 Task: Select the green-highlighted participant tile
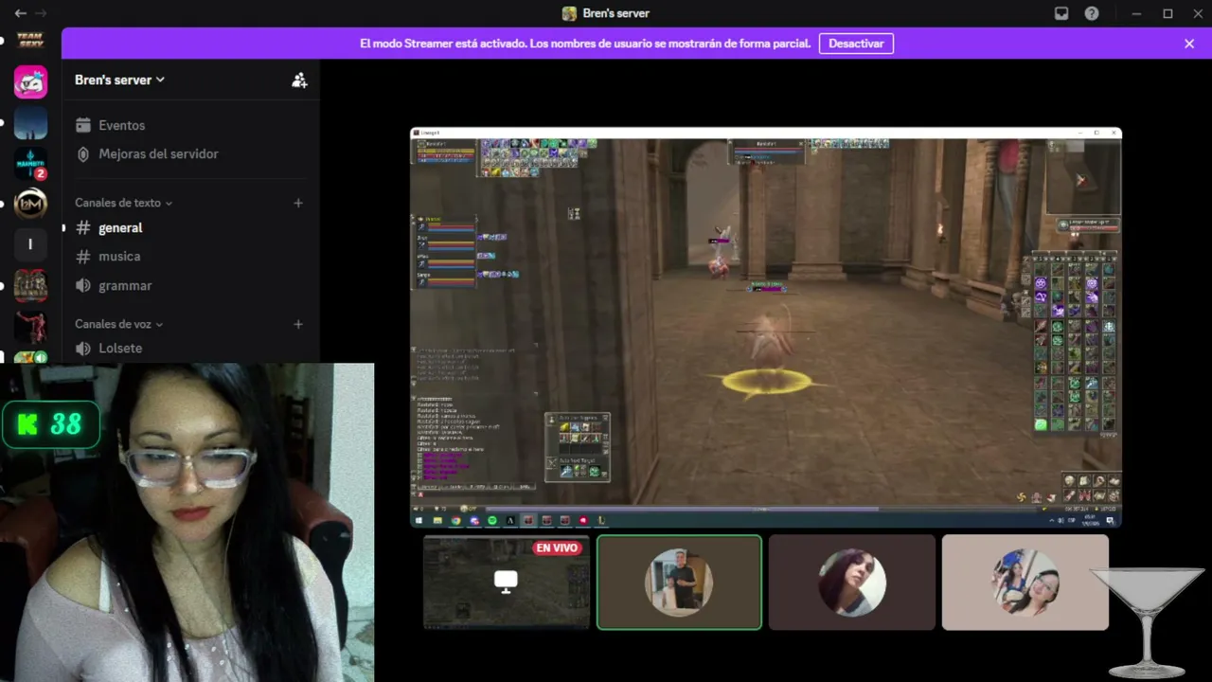679,582
